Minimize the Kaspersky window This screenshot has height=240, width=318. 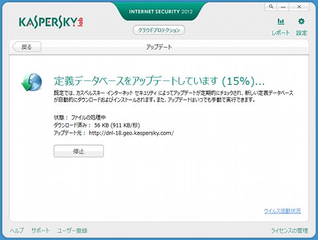coord(283,7)
